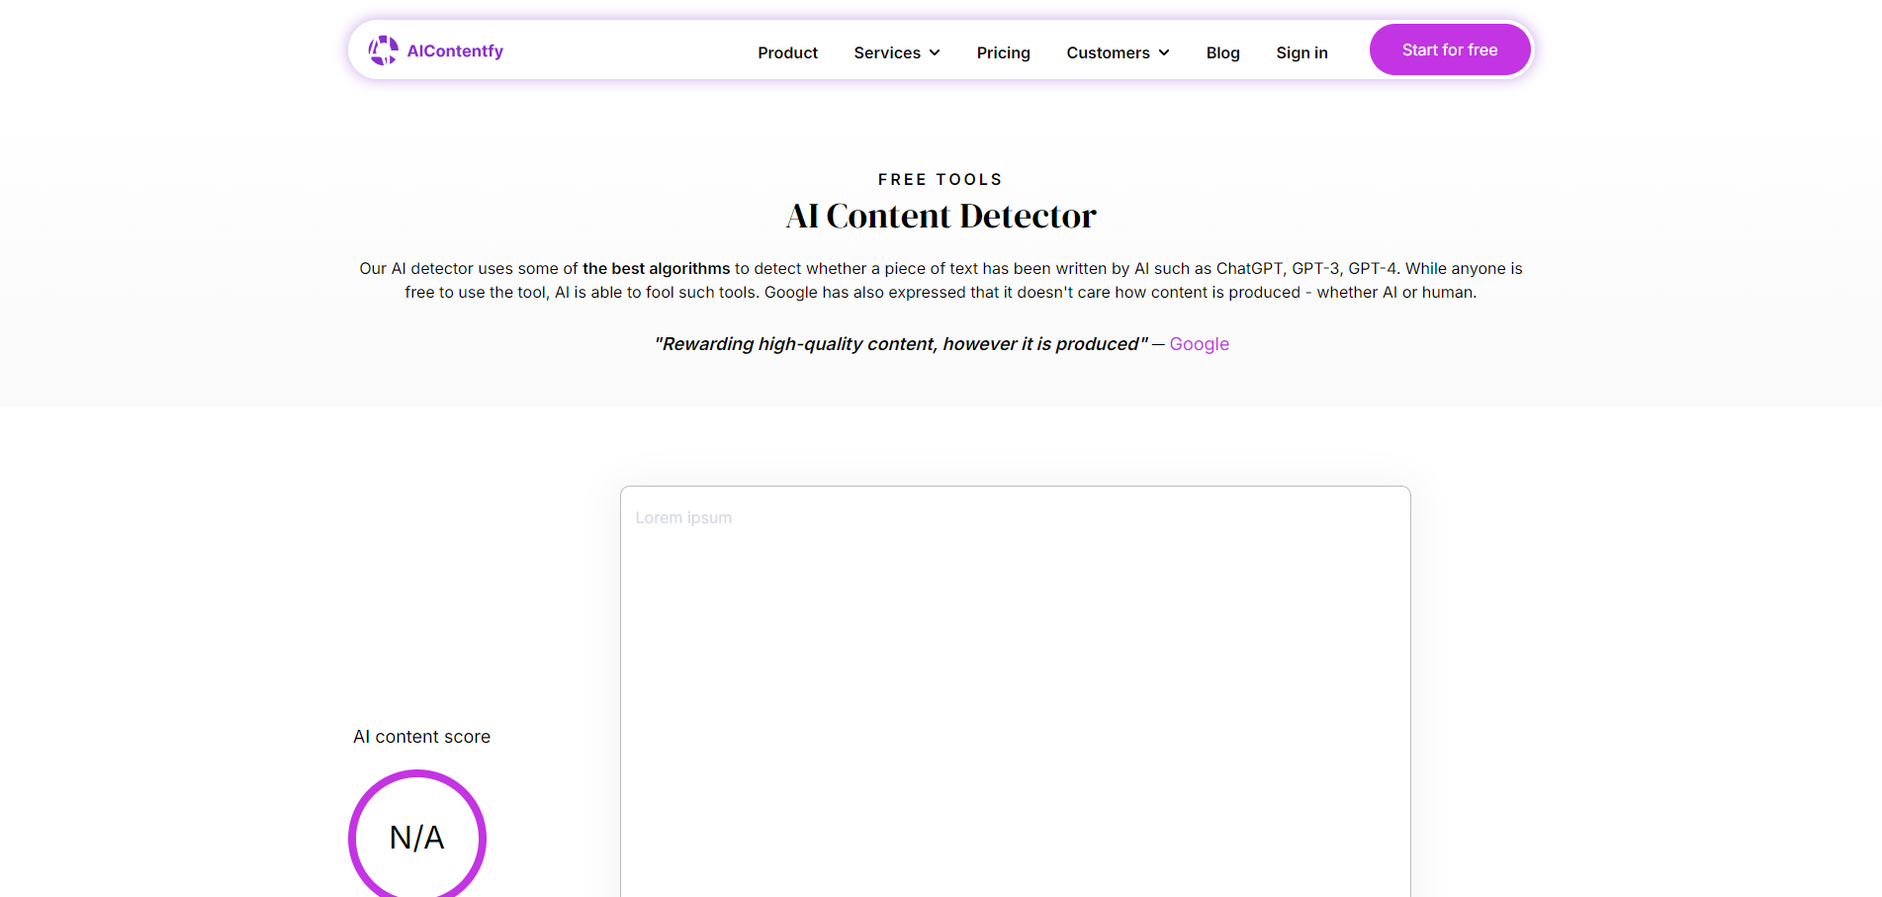Click the bold 'the best algorithms' text
The image size is (1882, 897).
(656, 268)
